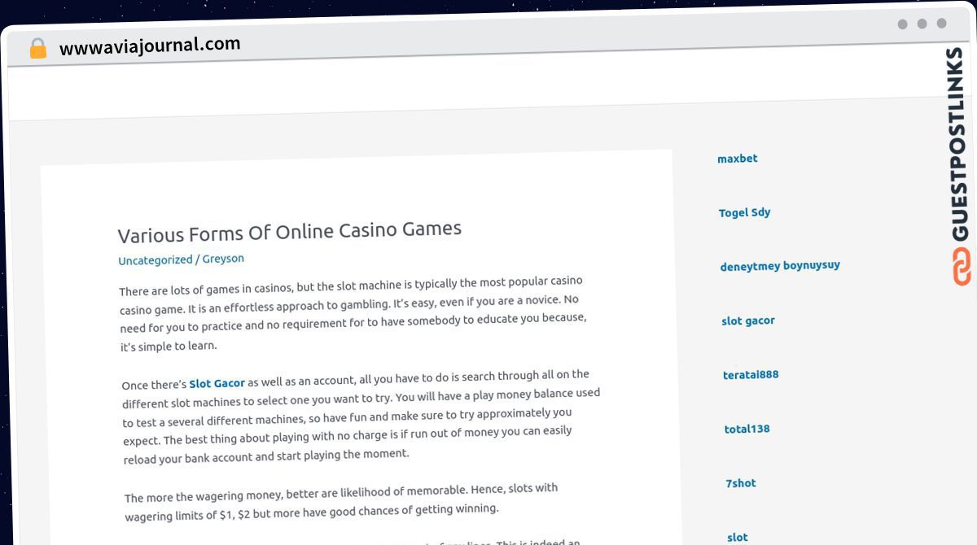View posts by author Greyson
Image resolution: width=977 pixels, height=545 pixels.
click(223, 259)
